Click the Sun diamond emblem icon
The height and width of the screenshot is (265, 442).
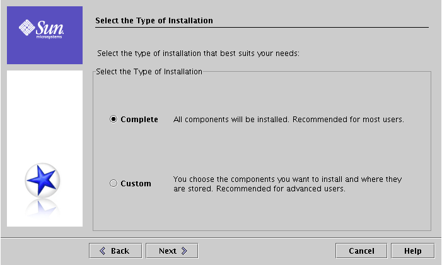[x=26, y=28]
